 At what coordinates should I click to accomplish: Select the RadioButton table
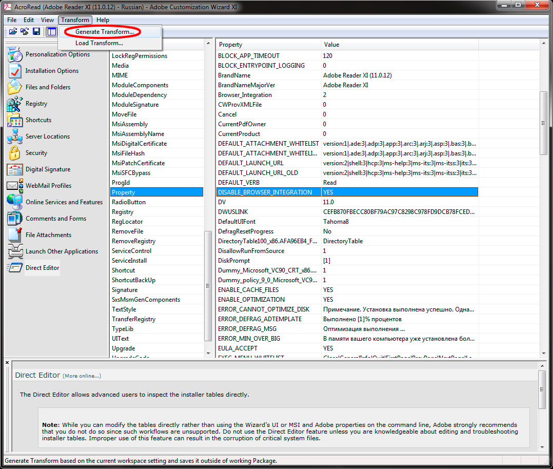156,202
